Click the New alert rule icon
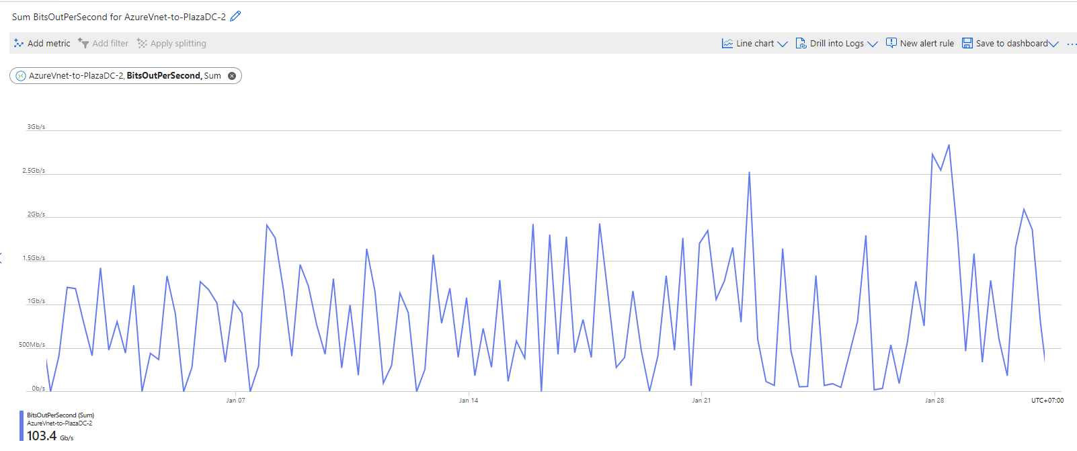 tap(891, 43)
